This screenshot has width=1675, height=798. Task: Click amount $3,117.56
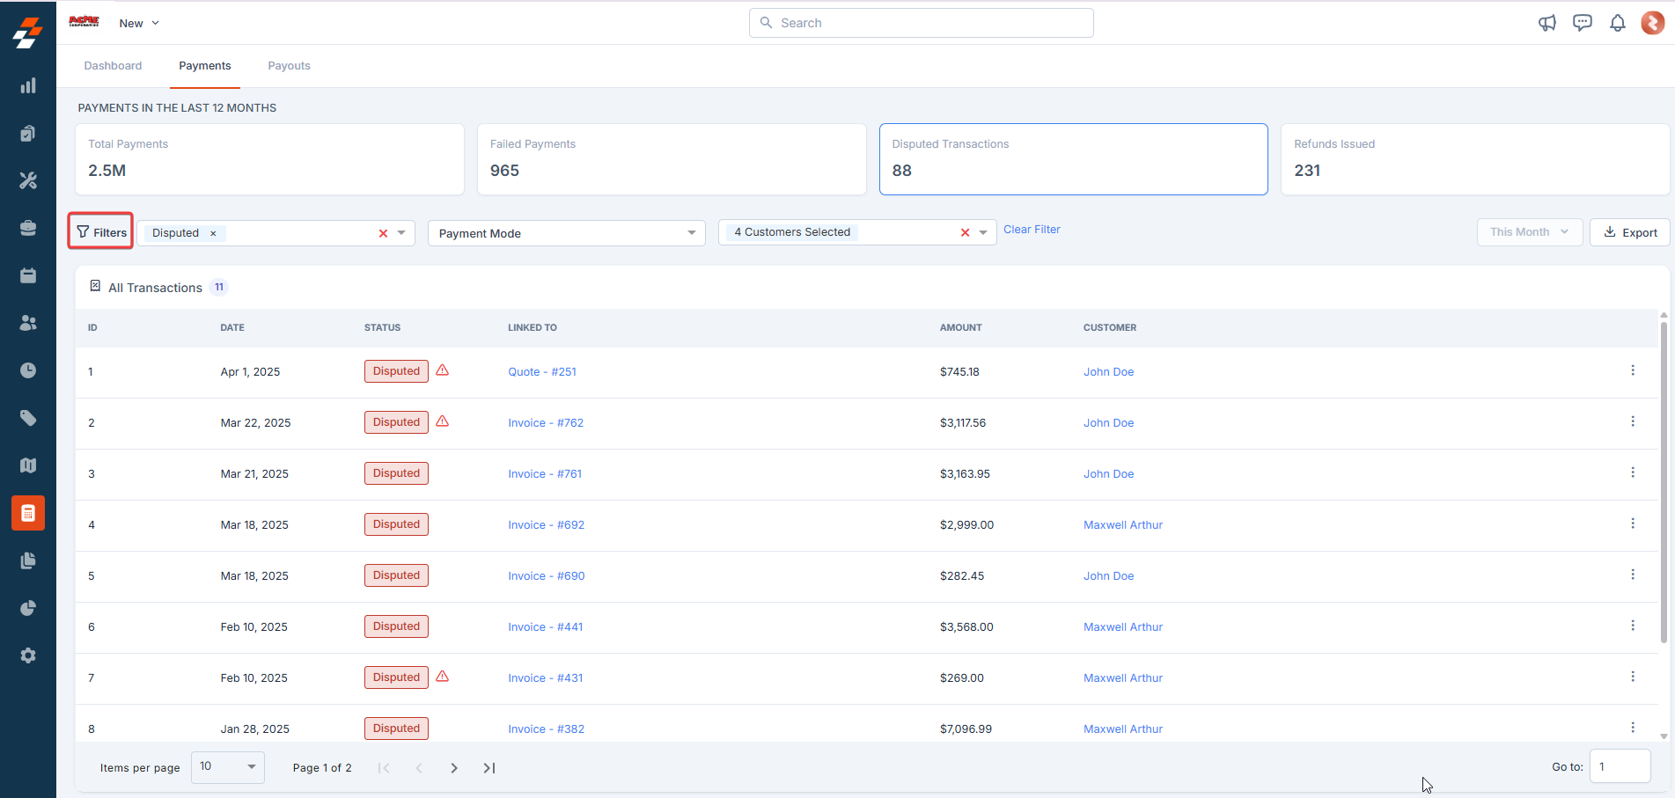point(963,422)
